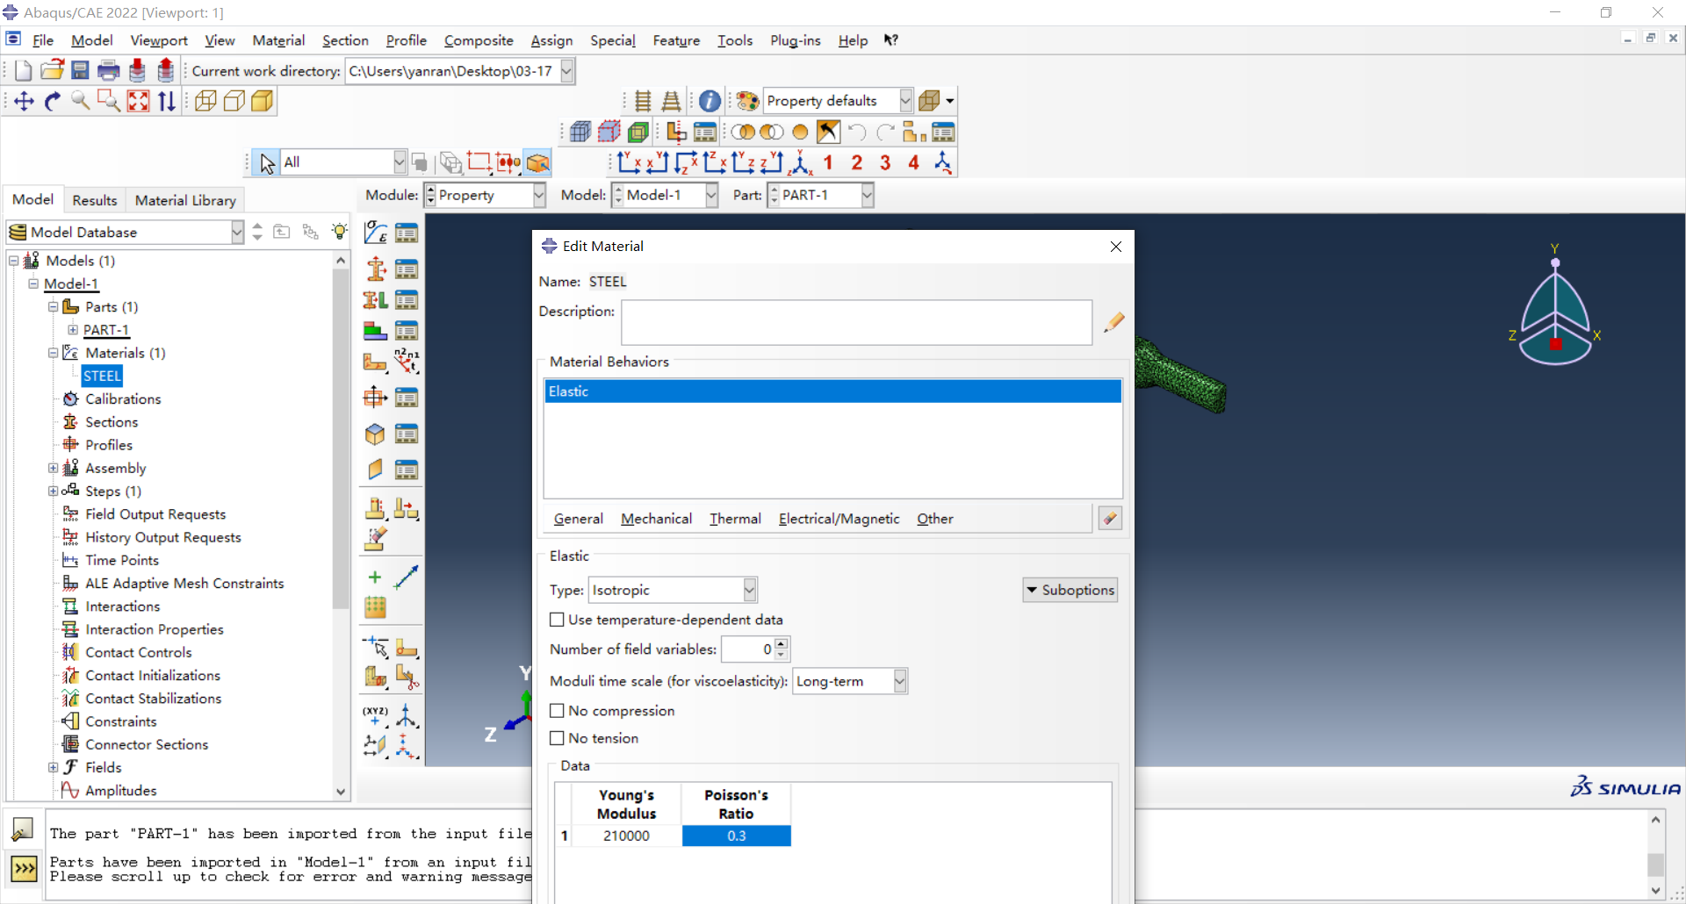Select the Magnify View tool
This screenshot has width=1686, height=904.
click(81, 101)
